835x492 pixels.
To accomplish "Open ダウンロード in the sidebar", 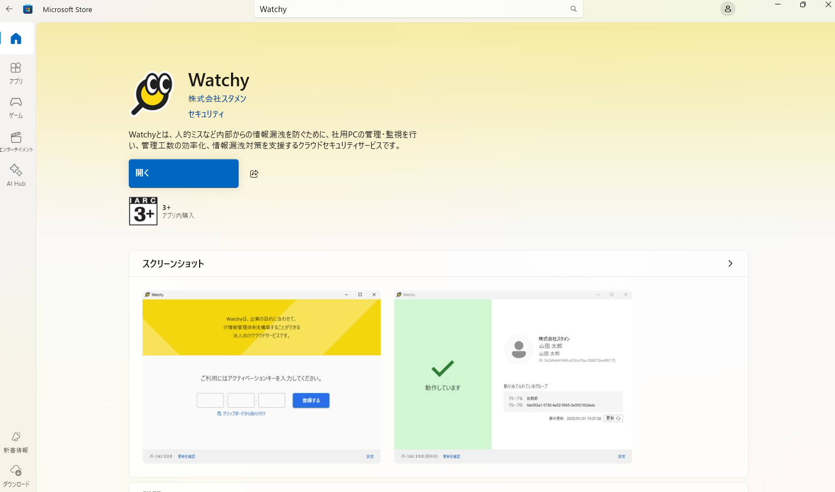I will [16, 477].
